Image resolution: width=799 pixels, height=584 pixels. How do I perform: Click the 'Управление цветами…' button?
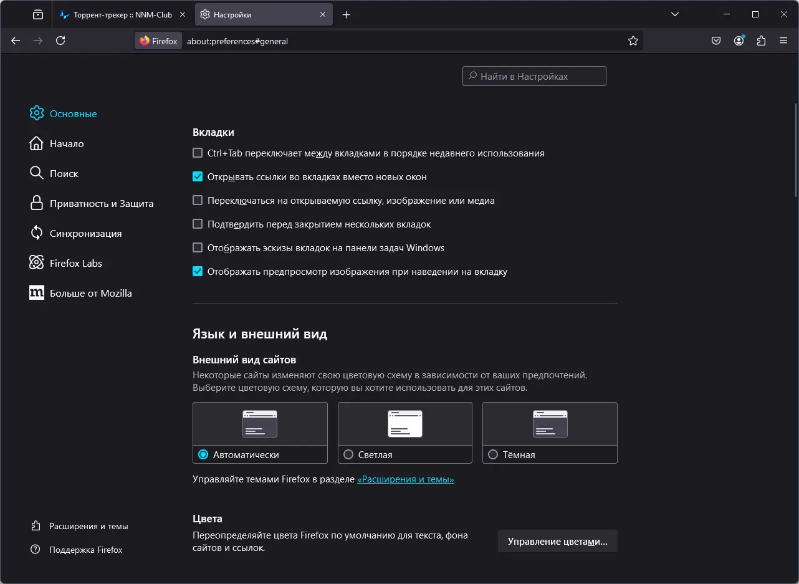557,541
